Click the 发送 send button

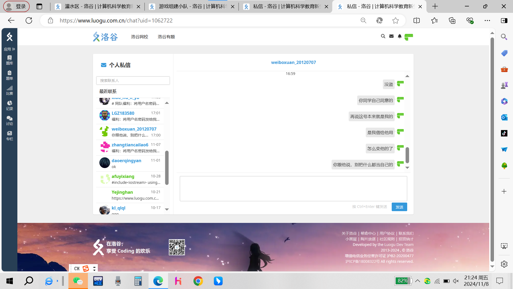coord(399,207)
